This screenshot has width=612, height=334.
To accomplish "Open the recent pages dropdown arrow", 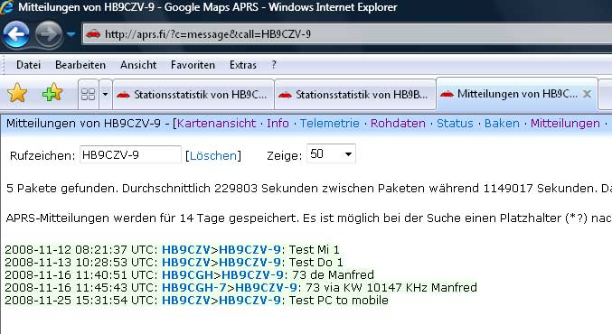I will 71,34.
